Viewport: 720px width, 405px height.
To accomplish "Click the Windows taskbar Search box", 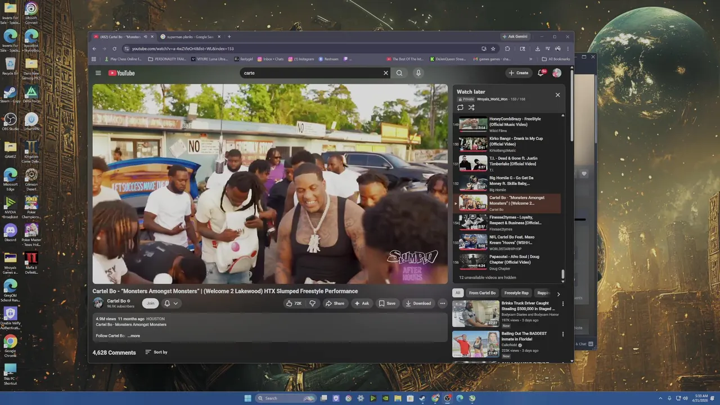I will pyautogui.click(x=285, y=398).
